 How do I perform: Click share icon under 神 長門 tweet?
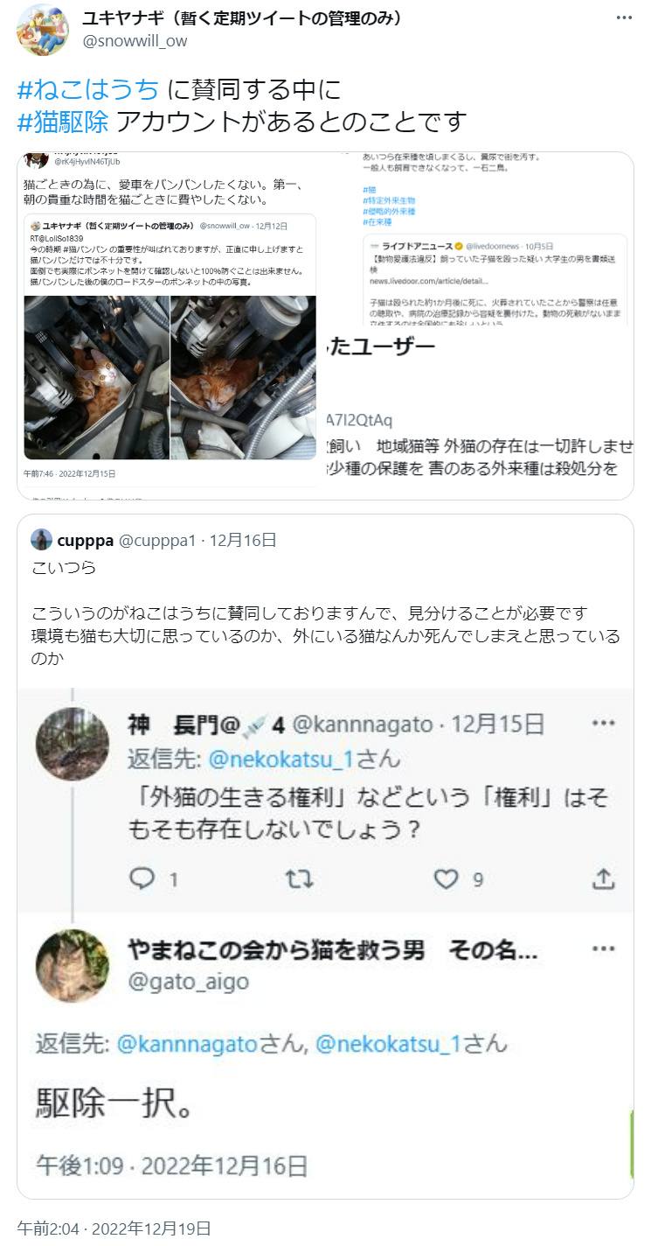click(x=604, y=878)
